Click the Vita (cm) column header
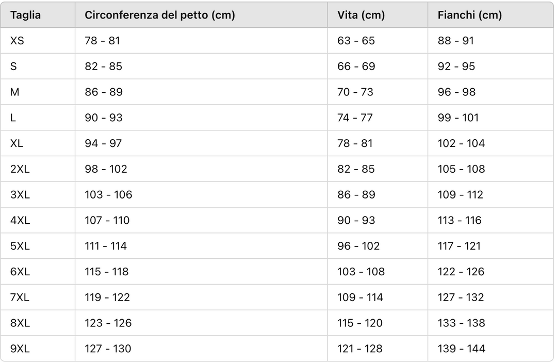557x364 pixels. [x=361, y=15]
